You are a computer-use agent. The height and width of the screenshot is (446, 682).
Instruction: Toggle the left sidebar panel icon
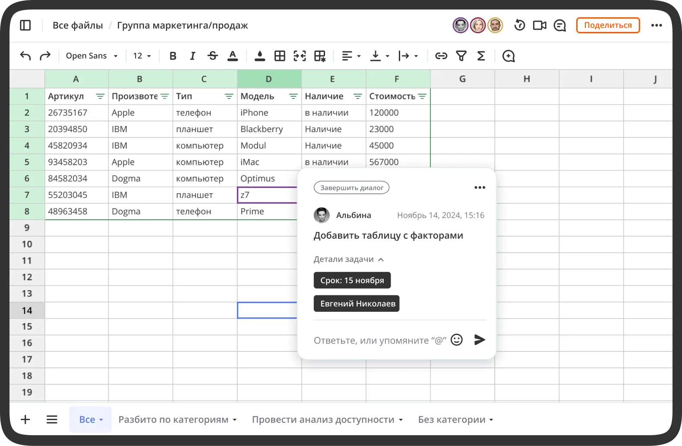25,25
